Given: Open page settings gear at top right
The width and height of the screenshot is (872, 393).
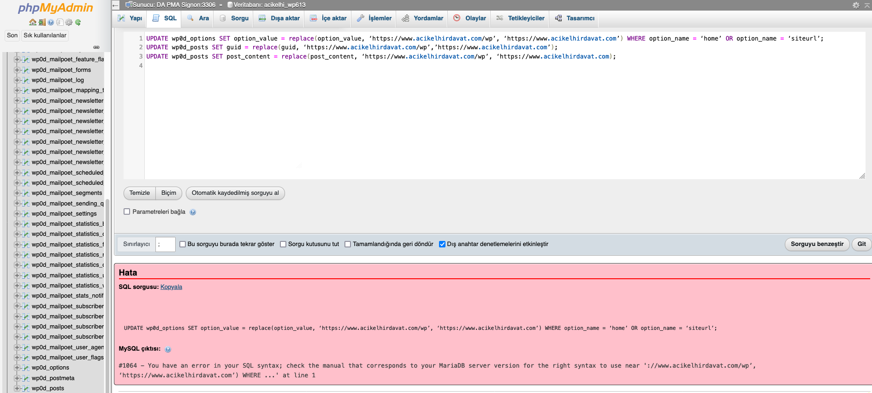Looking at the screenshot, I should click(x=856, y=5).
